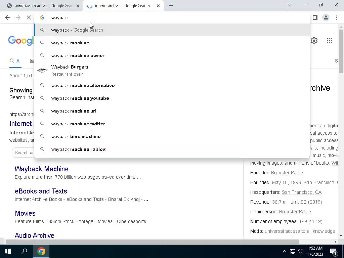Image resolution: width=344 pixels, height=258 pixels.
Task: Select Wayback Burgers restaurant chain suggestion
Action: [x=172, y=71]
